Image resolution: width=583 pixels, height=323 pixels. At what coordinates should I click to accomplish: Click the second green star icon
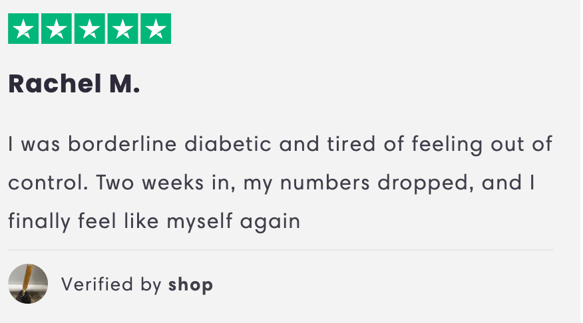pos(56,29)
